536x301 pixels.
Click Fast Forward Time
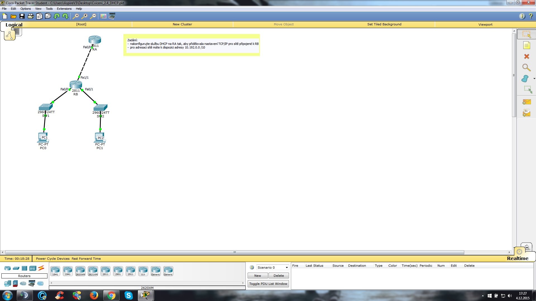pyautogui.click(x=86, y=259)
